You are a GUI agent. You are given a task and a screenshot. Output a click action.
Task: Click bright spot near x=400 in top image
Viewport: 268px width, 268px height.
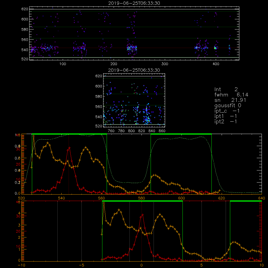(215, 48)
